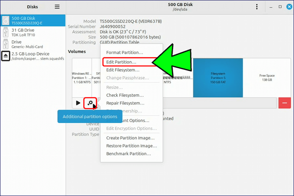This screenshot has width=294, height=196.
Task: Click the Generic Multi-Card USB drive icon
Action: 6,44
